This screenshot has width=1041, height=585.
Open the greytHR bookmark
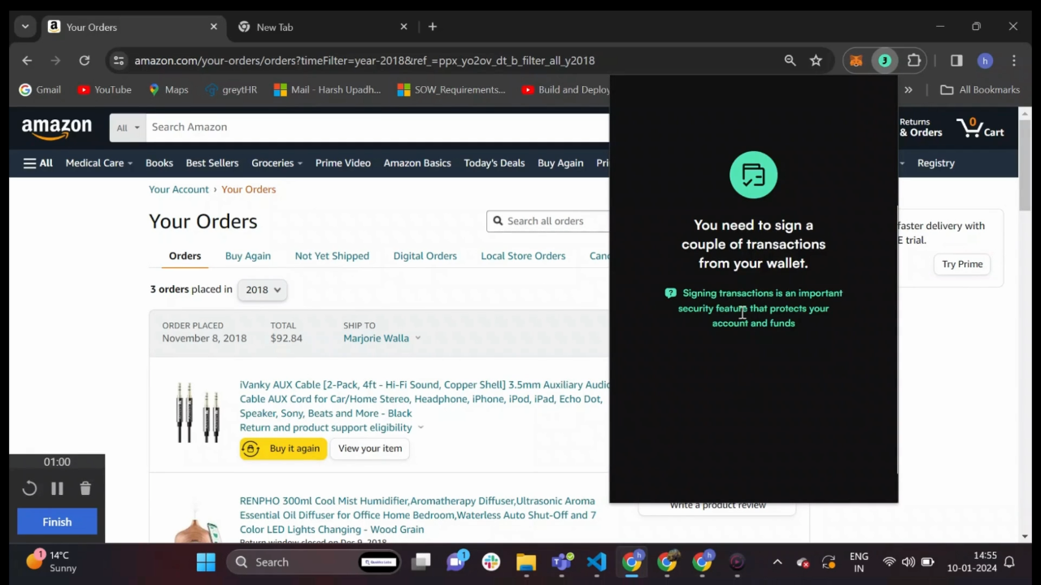point(231,90)
